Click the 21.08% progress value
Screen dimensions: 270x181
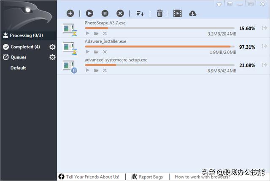247,65
